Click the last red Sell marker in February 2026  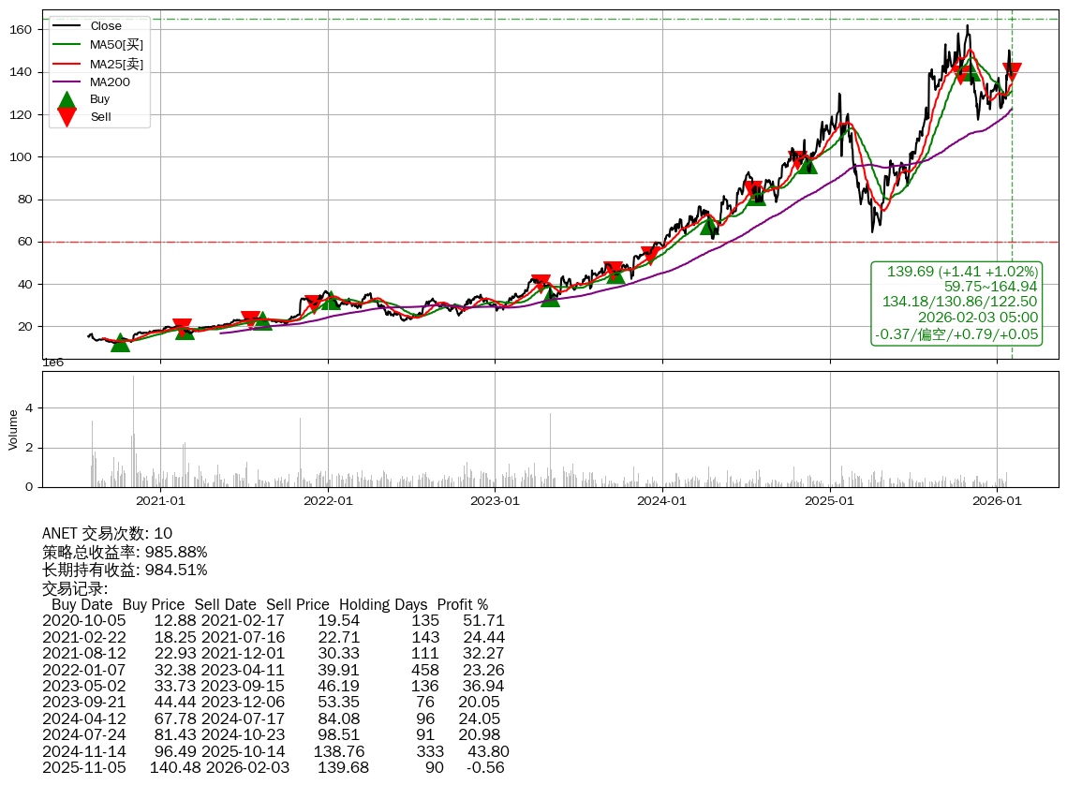coord(1012,70)
